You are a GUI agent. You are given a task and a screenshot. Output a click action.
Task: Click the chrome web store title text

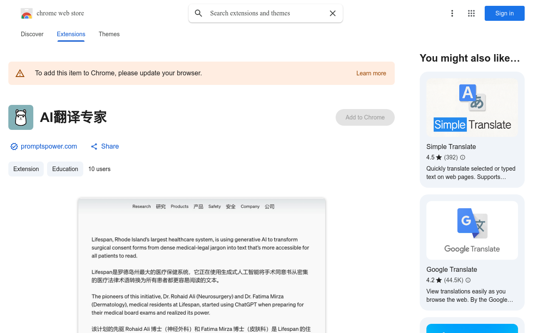click(60, 13)
